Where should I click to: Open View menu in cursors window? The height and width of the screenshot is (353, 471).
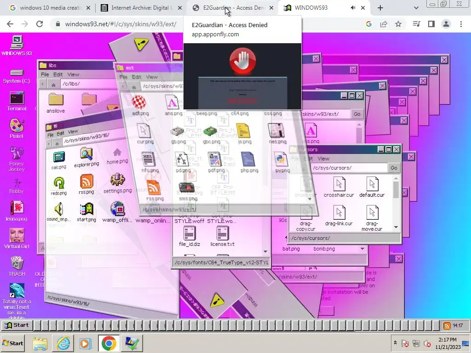point(323,159)
